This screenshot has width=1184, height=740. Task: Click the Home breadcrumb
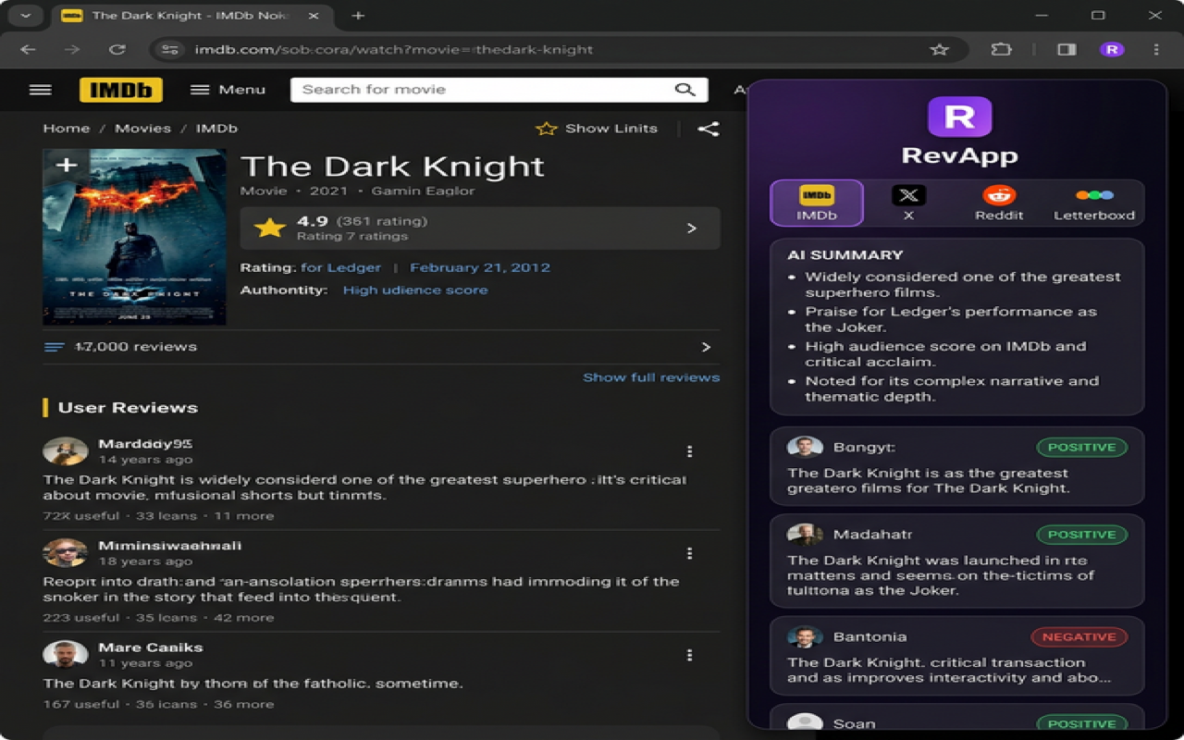tap(67, 129)
